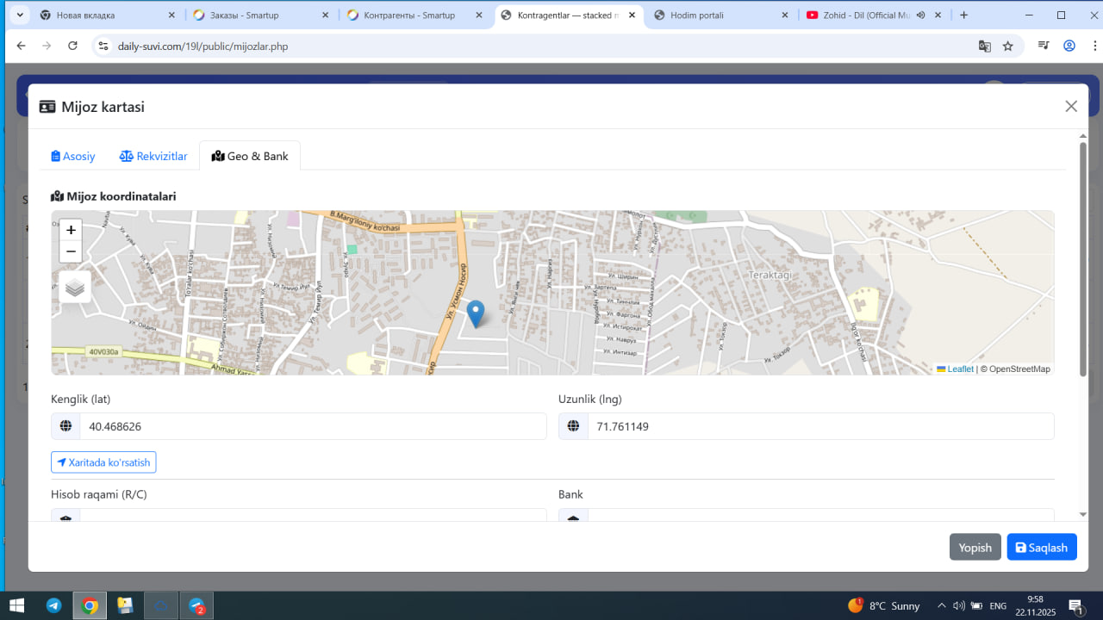Open the Chrome three-dot menu

[x=1094, y=46]
